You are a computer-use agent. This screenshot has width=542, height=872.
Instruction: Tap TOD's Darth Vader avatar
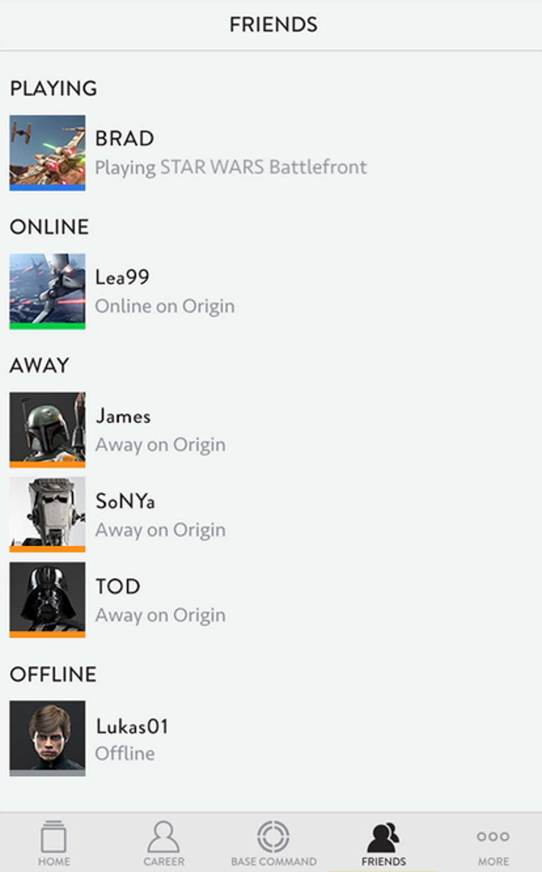click(x=47, y=600)
